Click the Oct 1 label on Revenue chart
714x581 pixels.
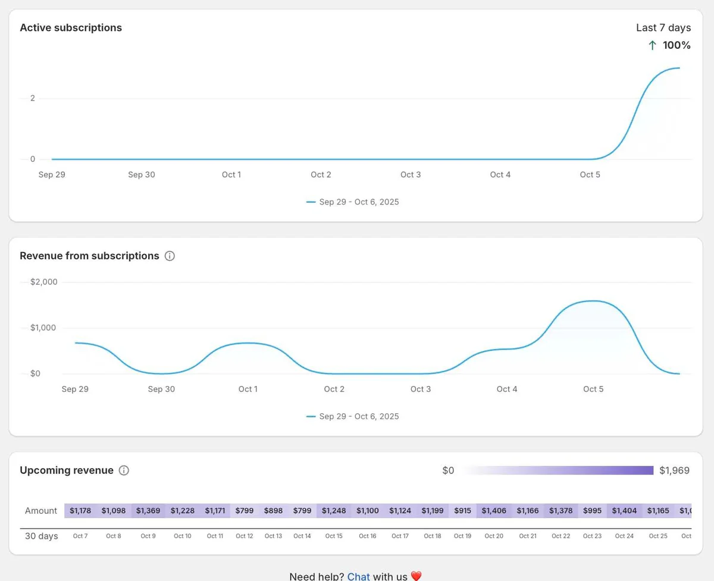pos(248,389)
